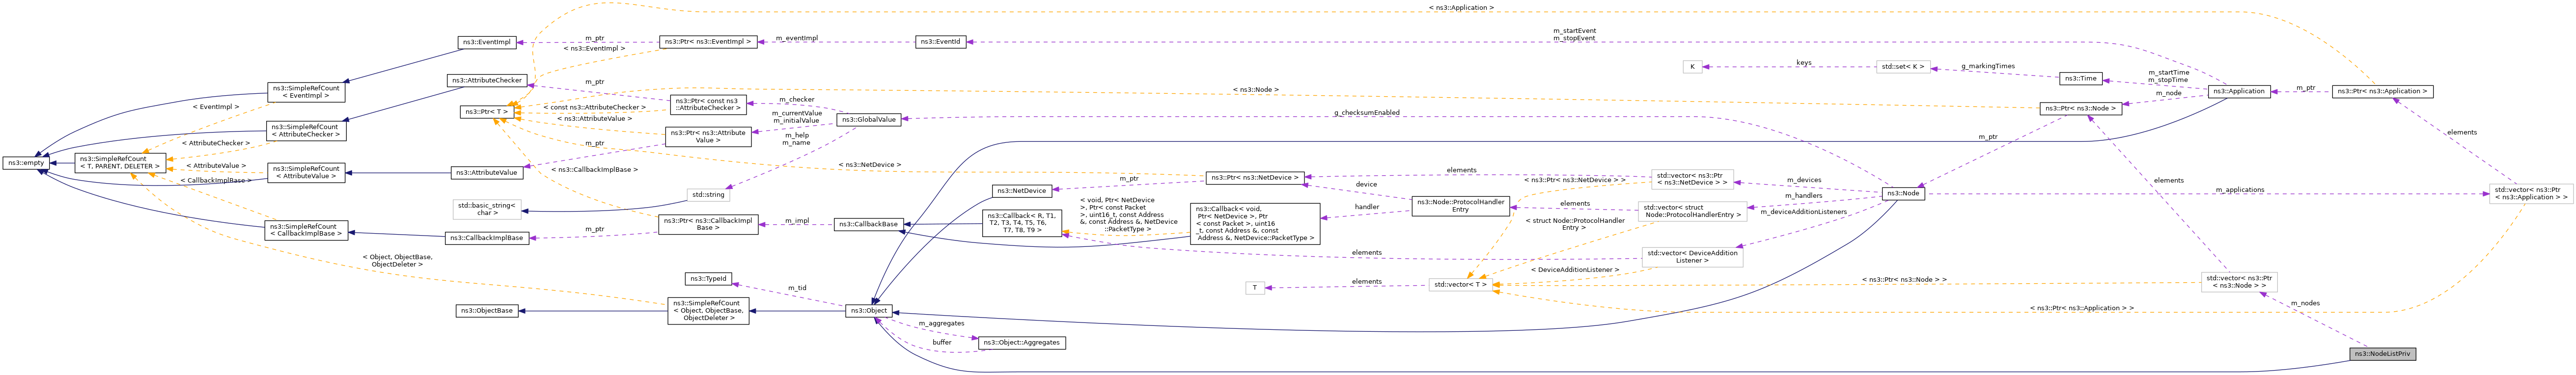Select the m_impl edge label
Screen dimensions: 2576x375
pos(797,220)
